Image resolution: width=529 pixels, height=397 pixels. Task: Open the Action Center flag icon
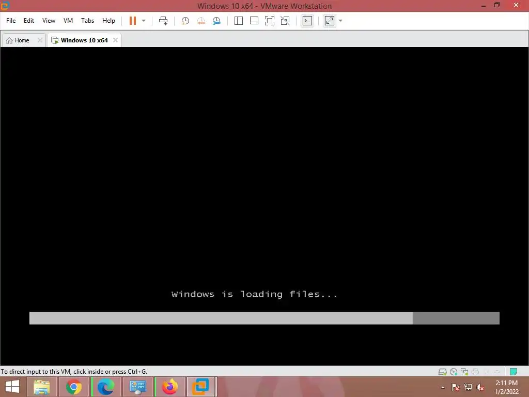[455, 387]
